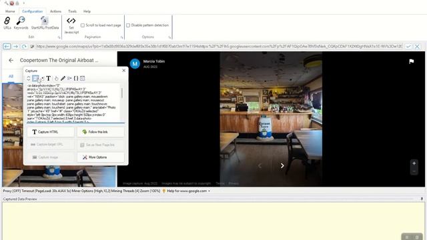Screen dimensions: 427x240
Task: Click the main restaurant interior photo
Action: click(271, 119)
